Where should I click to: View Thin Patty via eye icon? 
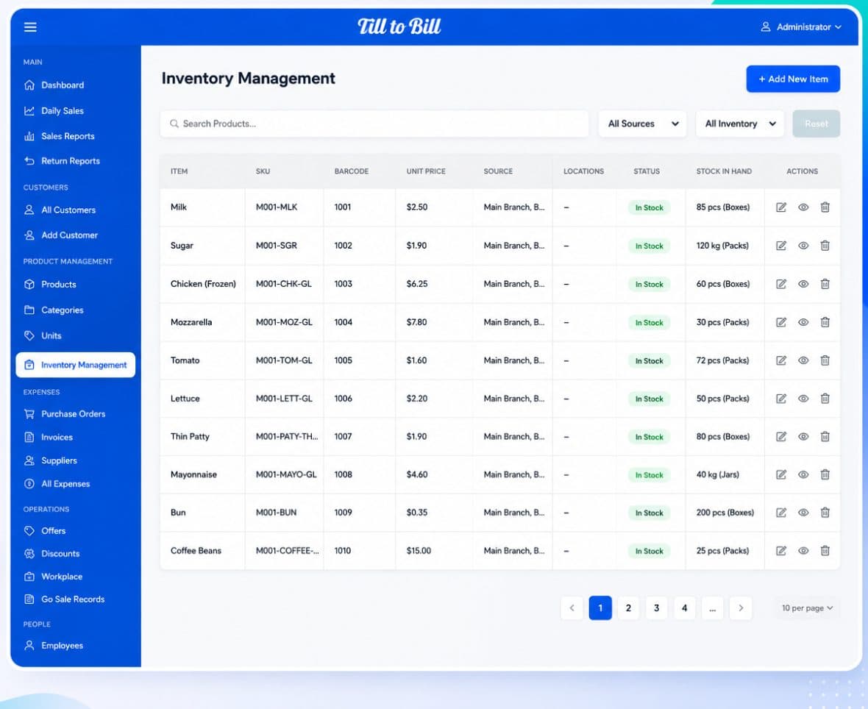pyautogui.click(x=803, y=437)
